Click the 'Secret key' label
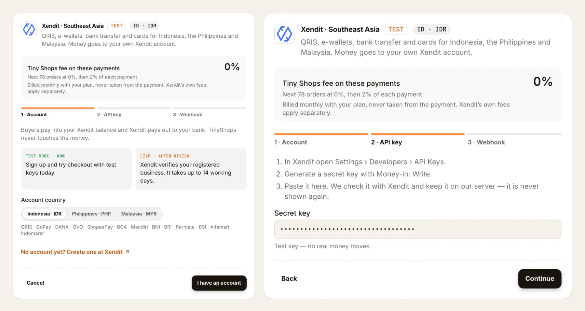This screenshot has width=585, height=311. click(292, 213)
